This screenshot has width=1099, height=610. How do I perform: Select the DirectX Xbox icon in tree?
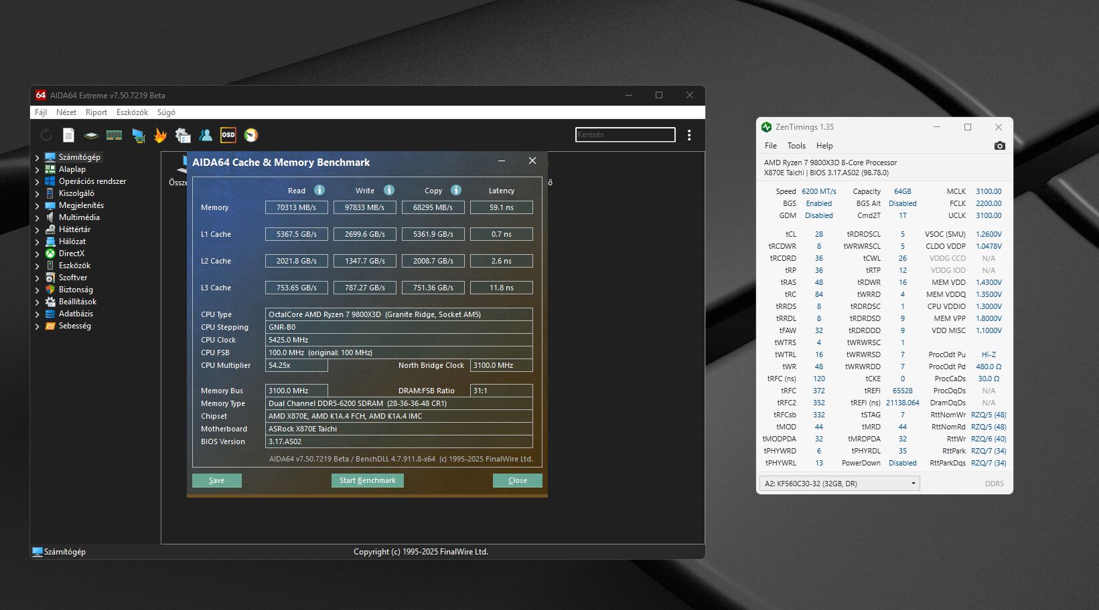(x=50, y=253)
